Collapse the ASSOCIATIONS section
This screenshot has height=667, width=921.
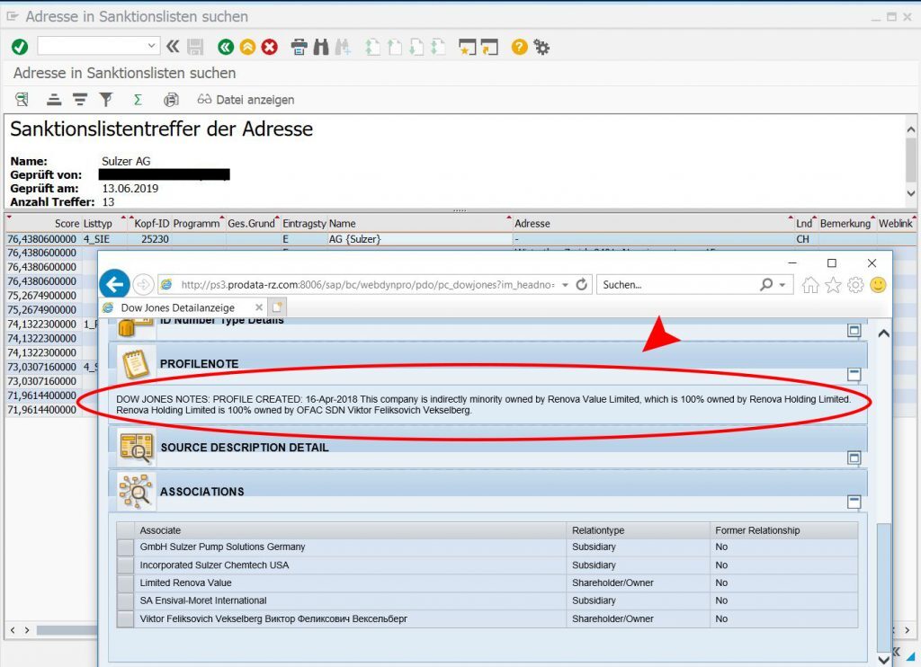(854, 502)
